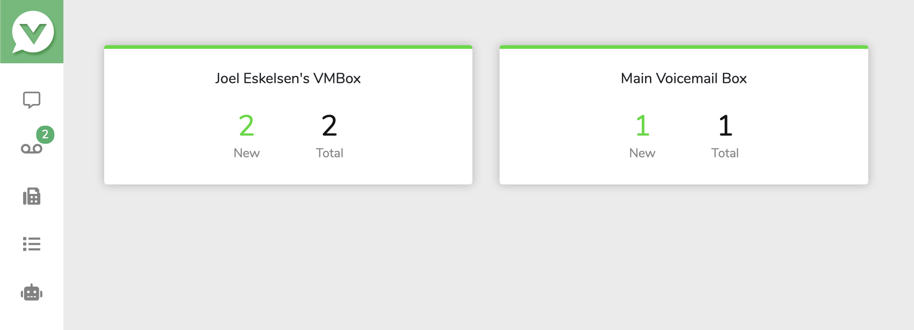The image size is (914, 330).
Task: Click black total count 2 in Joel's VMBox
Action: pos(329,125)
